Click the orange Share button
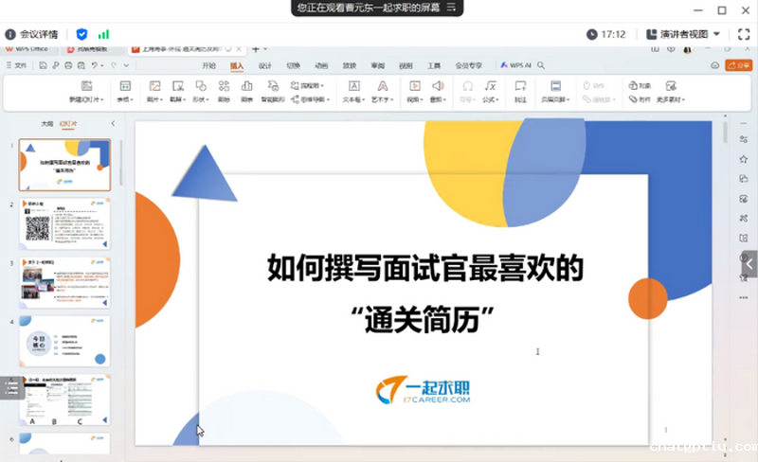The image size is (758, 462). 739,65
